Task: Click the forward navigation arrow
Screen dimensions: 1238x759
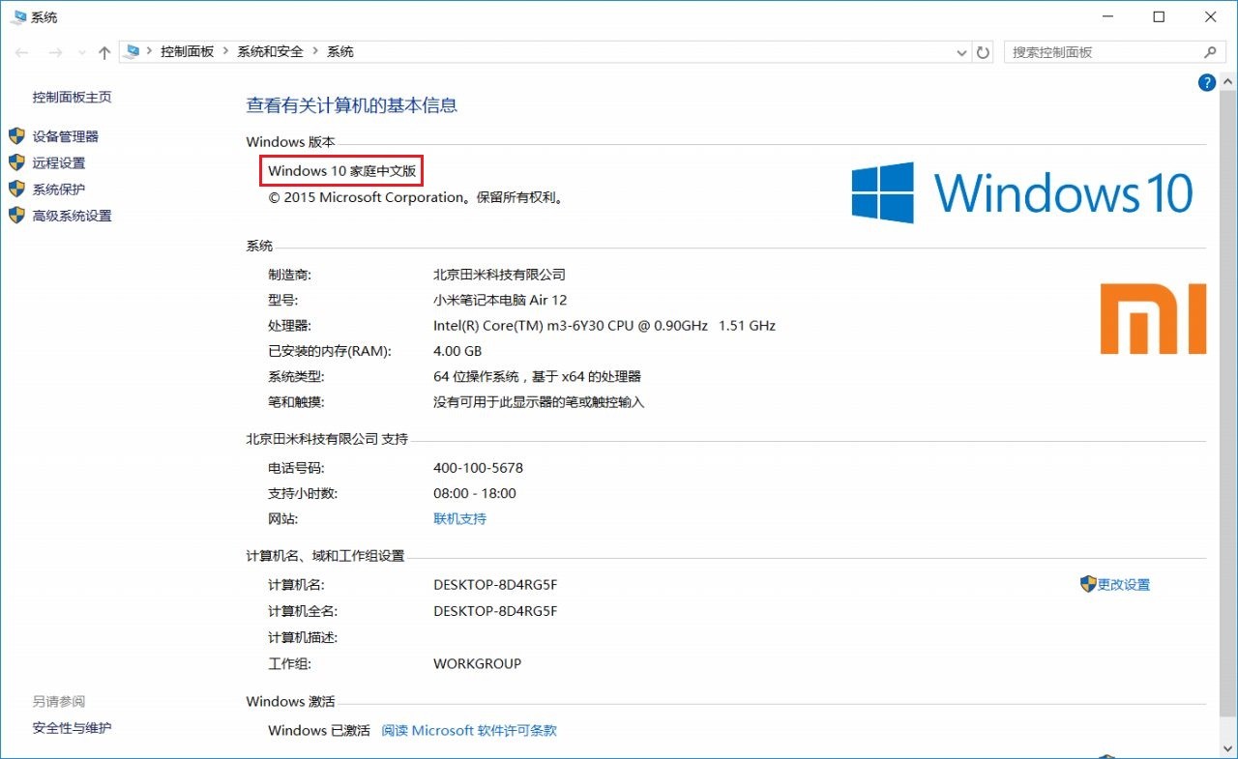Action: [x=54, y=52]
